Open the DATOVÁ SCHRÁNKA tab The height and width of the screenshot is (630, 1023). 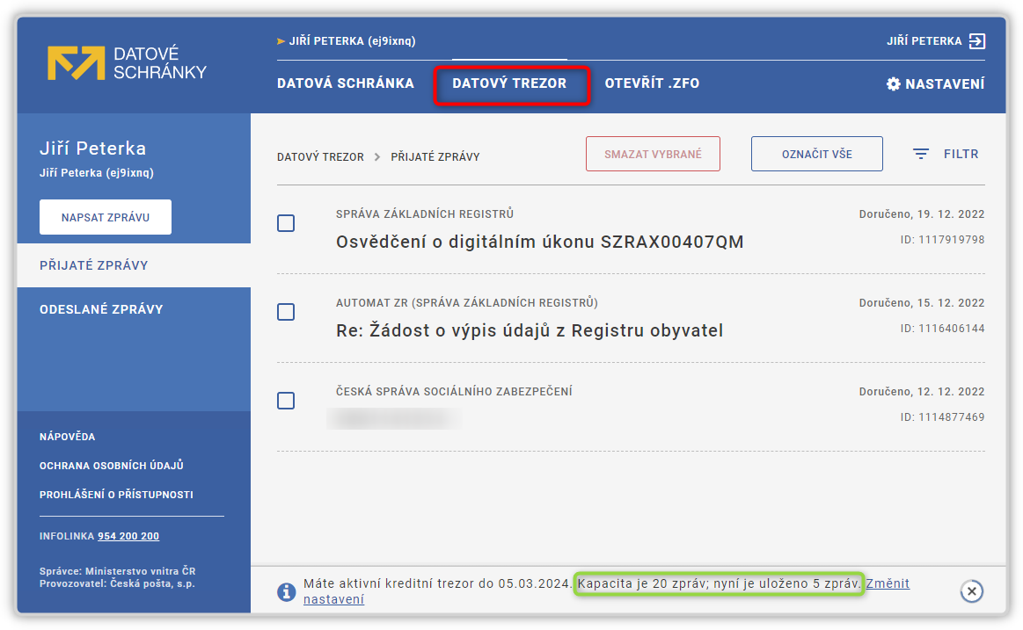tap(346, 83)
